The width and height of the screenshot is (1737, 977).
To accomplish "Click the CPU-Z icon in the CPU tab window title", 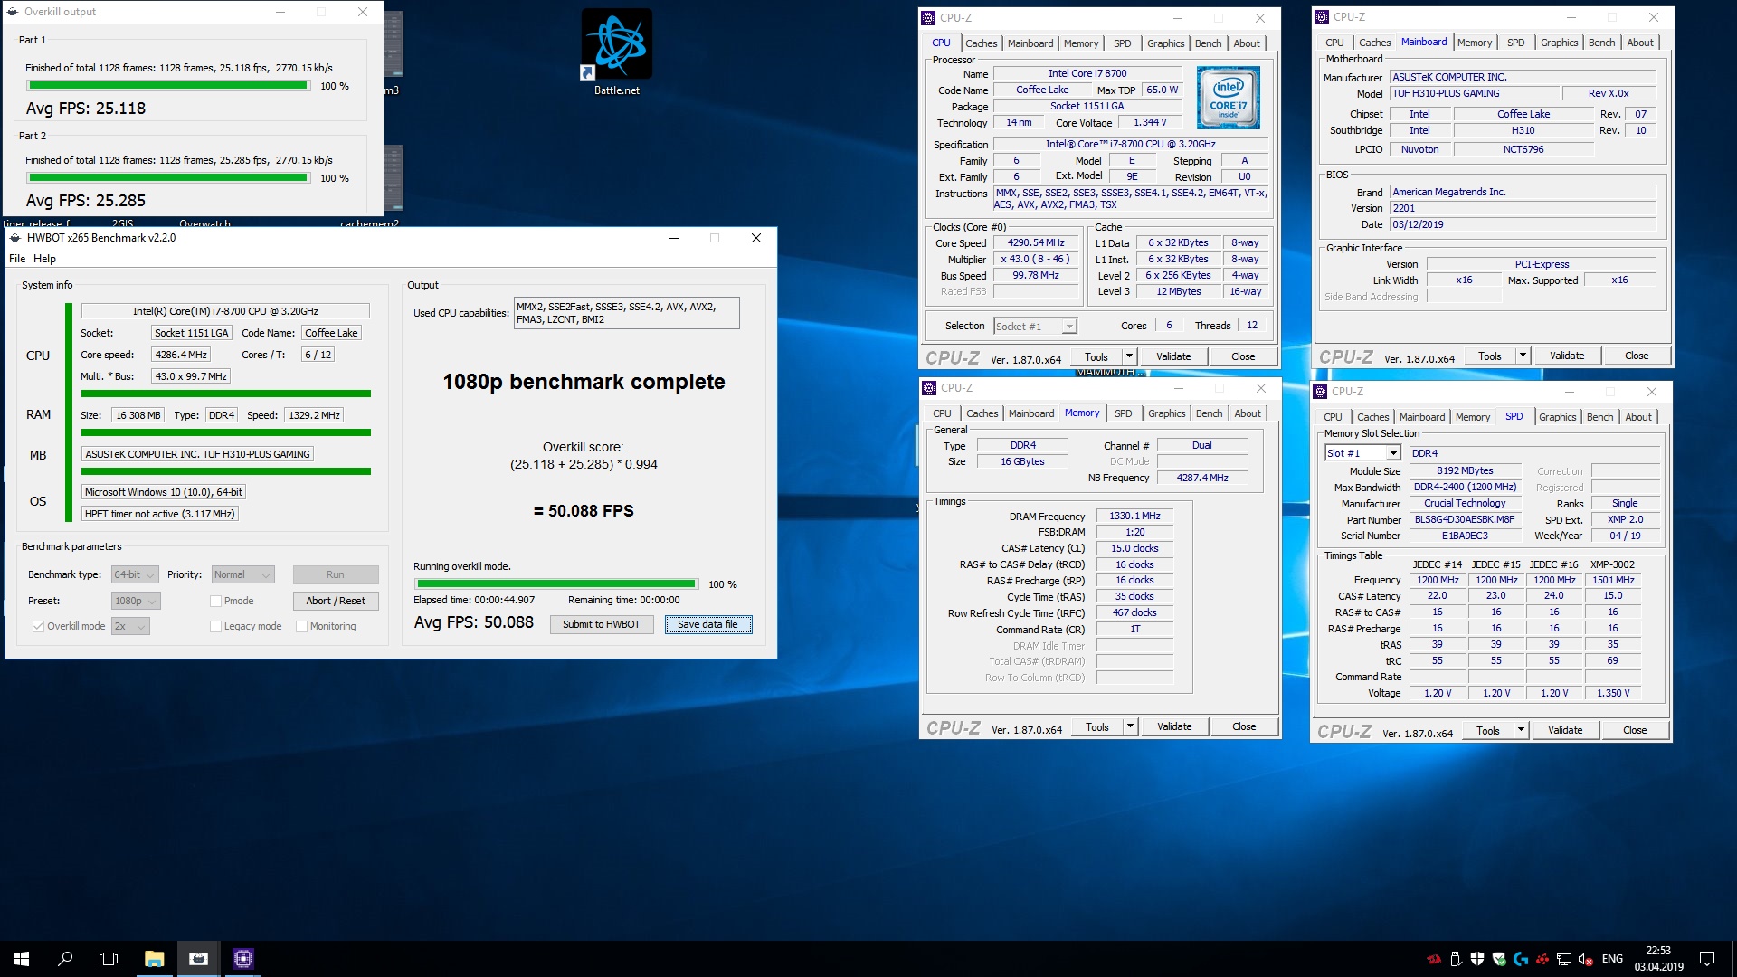I will [928, 18].
